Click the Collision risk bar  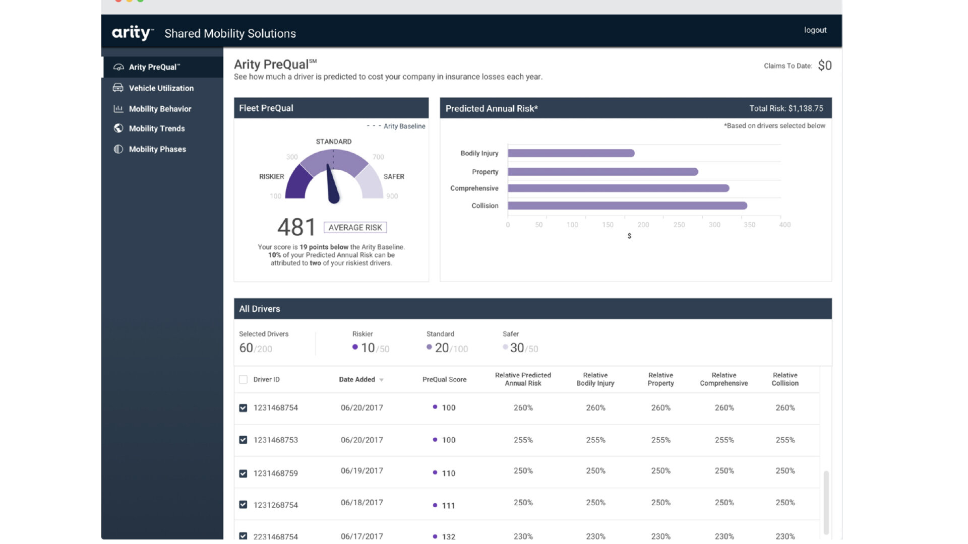click(x=628, y=206)
